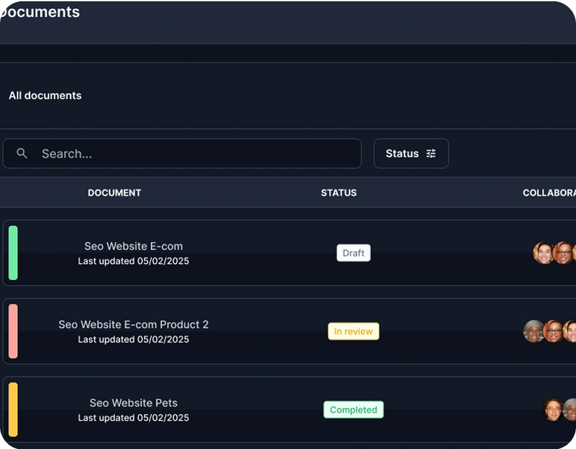Click the pink color bar on Product 2 row
Screen dimensions: 576x449
click(13, 331)
